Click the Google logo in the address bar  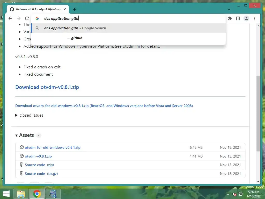coord(37,18)
